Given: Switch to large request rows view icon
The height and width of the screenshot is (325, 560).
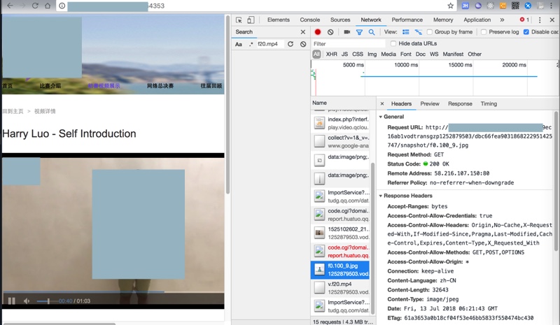Looking at the screenshot, I should 406,31.
